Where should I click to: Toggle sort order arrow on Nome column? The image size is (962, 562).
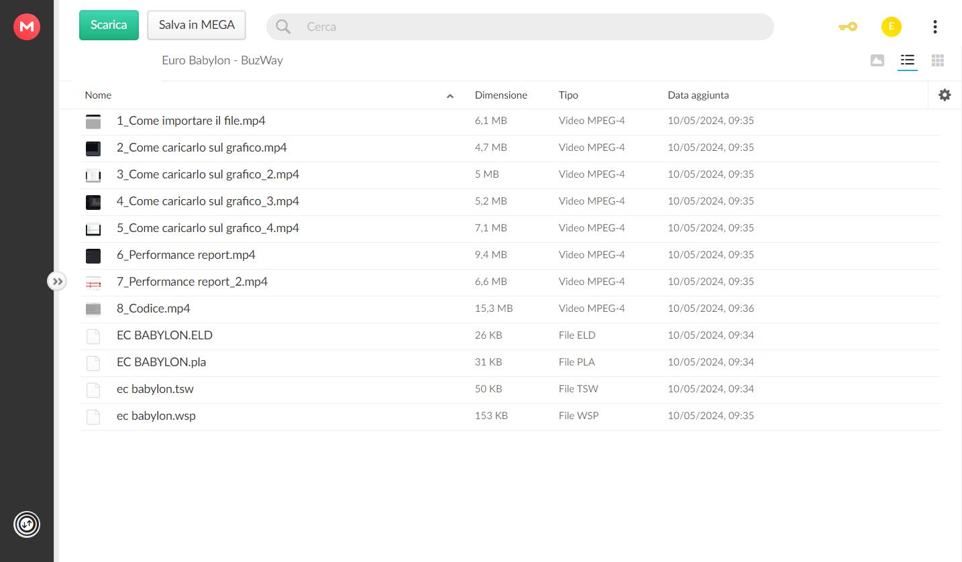pos(450,96)
